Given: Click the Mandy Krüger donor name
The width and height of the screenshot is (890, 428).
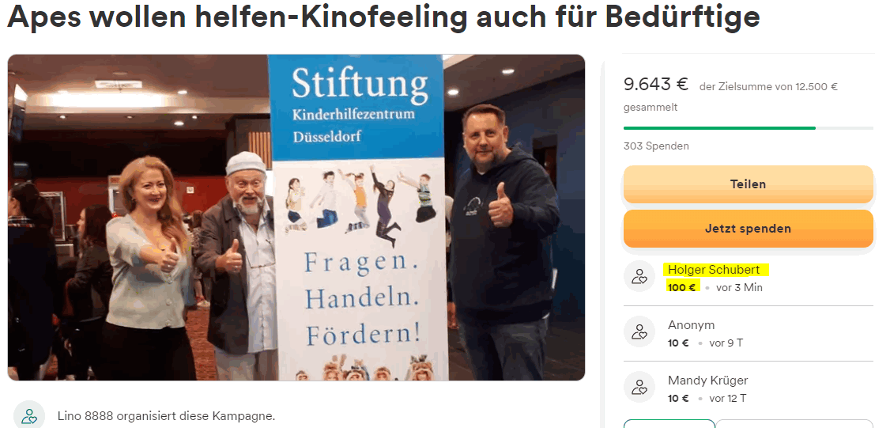Looking at the screenshot, I should (x=707, y=381).
